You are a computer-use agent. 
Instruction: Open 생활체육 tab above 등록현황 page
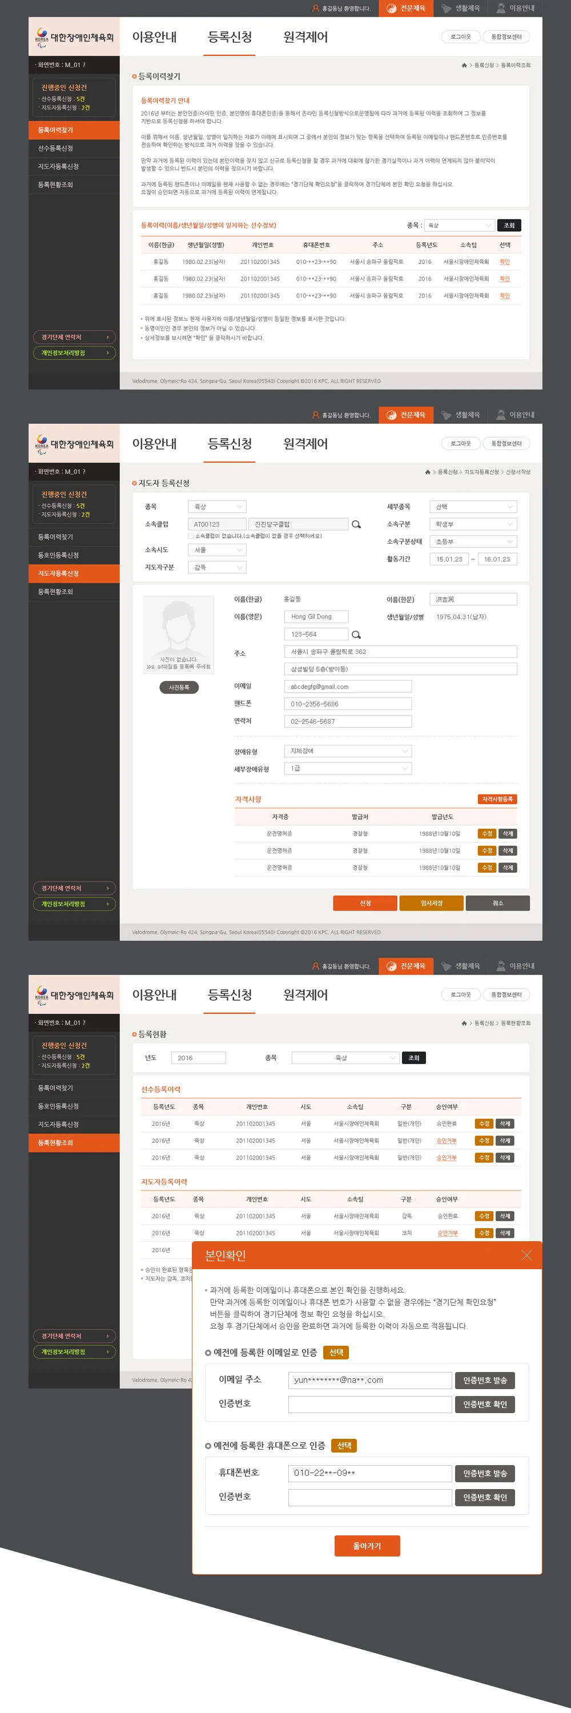pyautogui.click(x=460, y=966)
